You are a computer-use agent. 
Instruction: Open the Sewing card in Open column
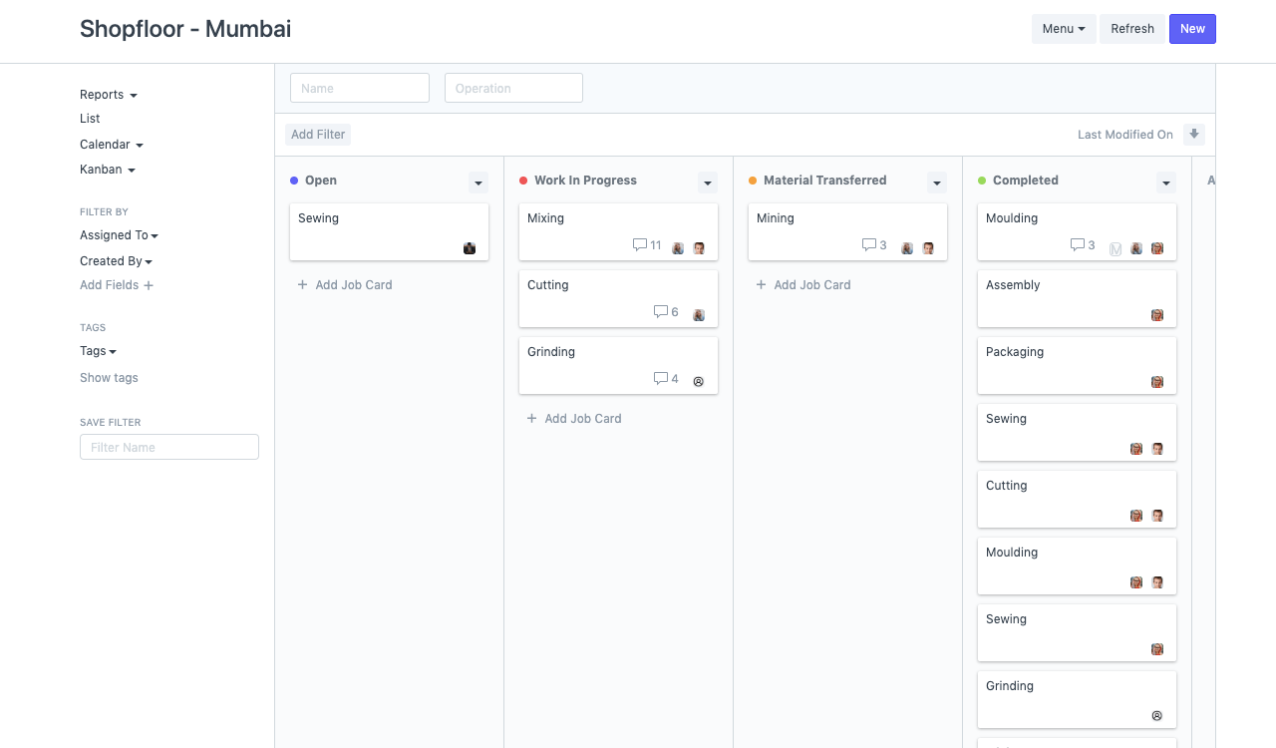pos(389,231)
